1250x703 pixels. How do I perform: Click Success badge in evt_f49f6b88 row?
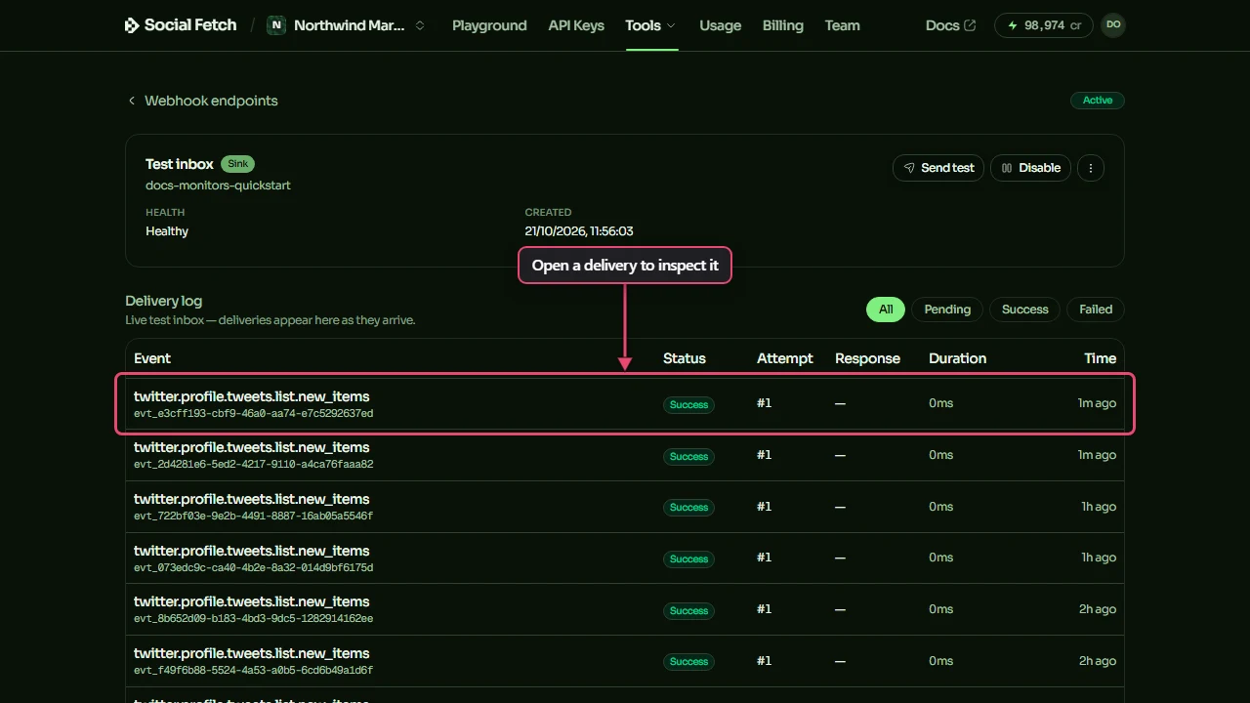coord(688,661)
